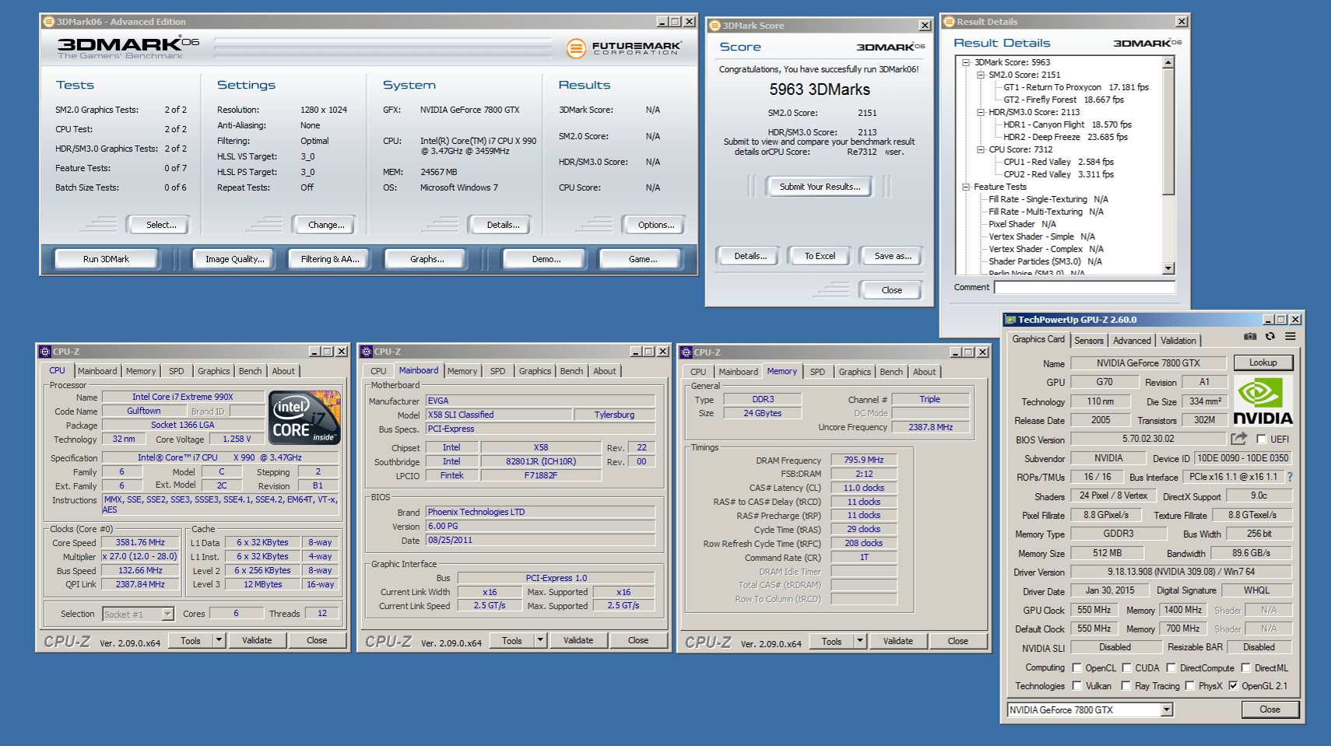Click the Intel Core i7 logo
Screen dimensions: 1331x746
click(304, 418)
